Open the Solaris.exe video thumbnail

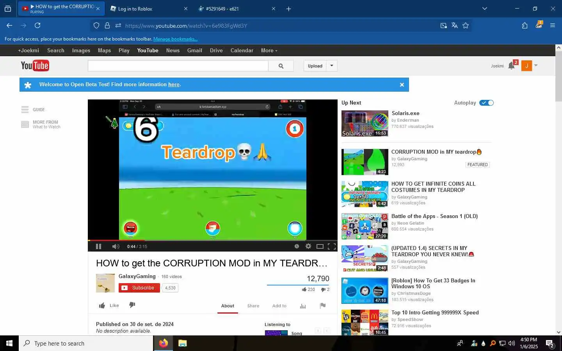(365, 124)
